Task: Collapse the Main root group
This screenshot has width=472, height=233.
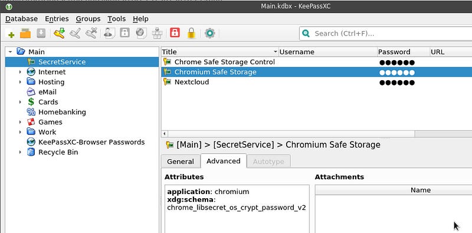Action: tap(11, 52)
